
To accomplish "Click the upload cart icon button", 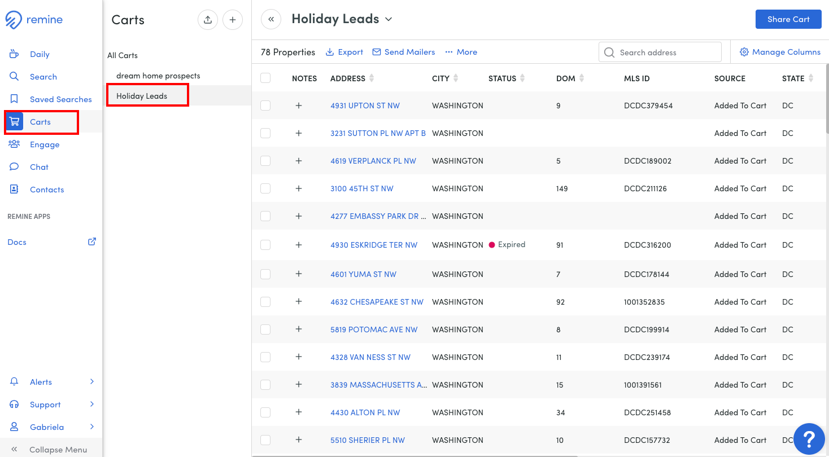I will pyautogui.click(x=208, y=20).
